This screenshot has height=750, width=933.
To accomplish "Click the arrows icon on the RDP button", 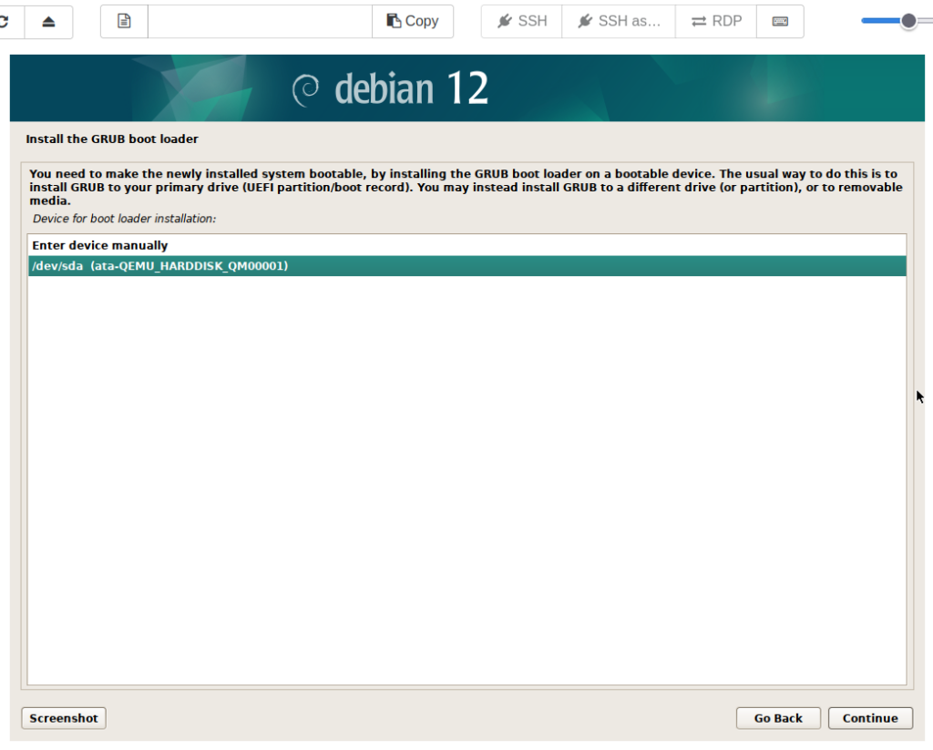I will (x=699, y=21).
